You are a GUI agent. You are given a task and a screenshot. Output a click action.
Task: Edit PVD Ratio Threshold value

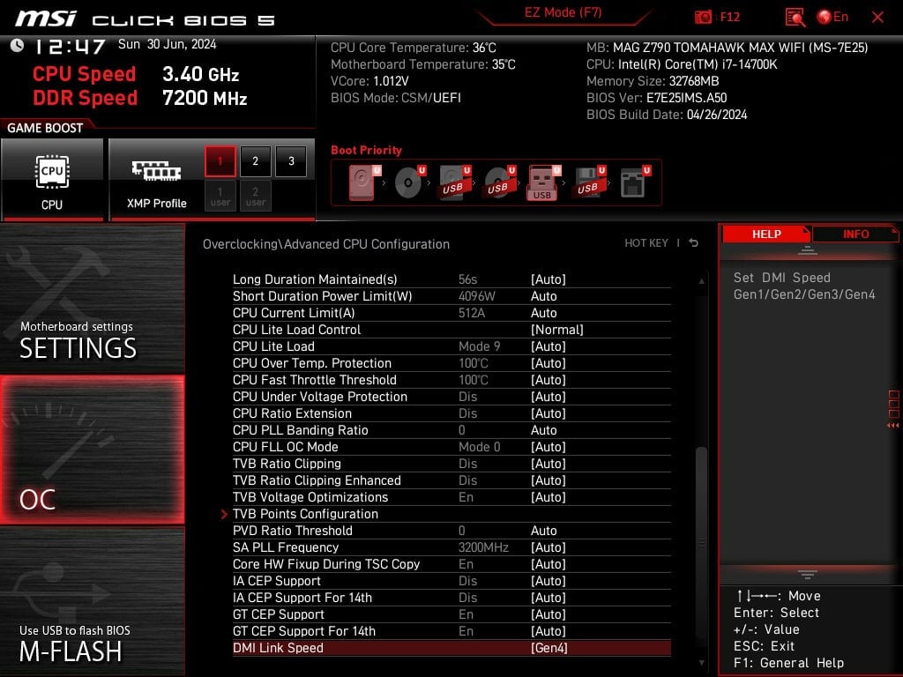tap(543, 531)
